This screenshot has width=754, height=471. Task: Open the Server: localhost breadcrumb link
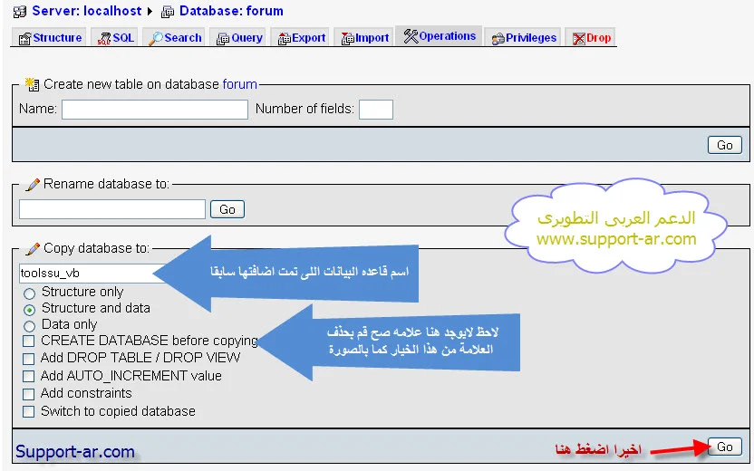pos(87,12)
